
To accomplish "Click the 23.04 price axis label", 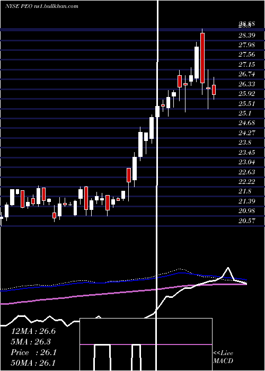I will (247, 162).
